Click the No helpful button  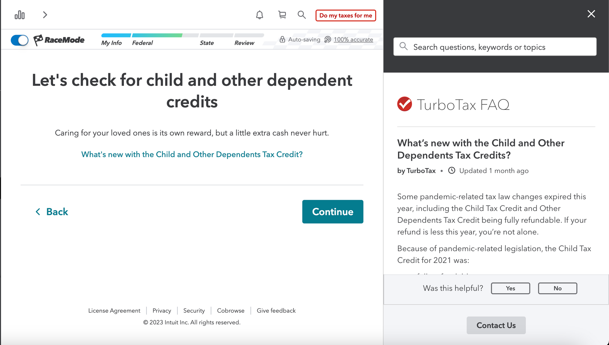point(558,288)
